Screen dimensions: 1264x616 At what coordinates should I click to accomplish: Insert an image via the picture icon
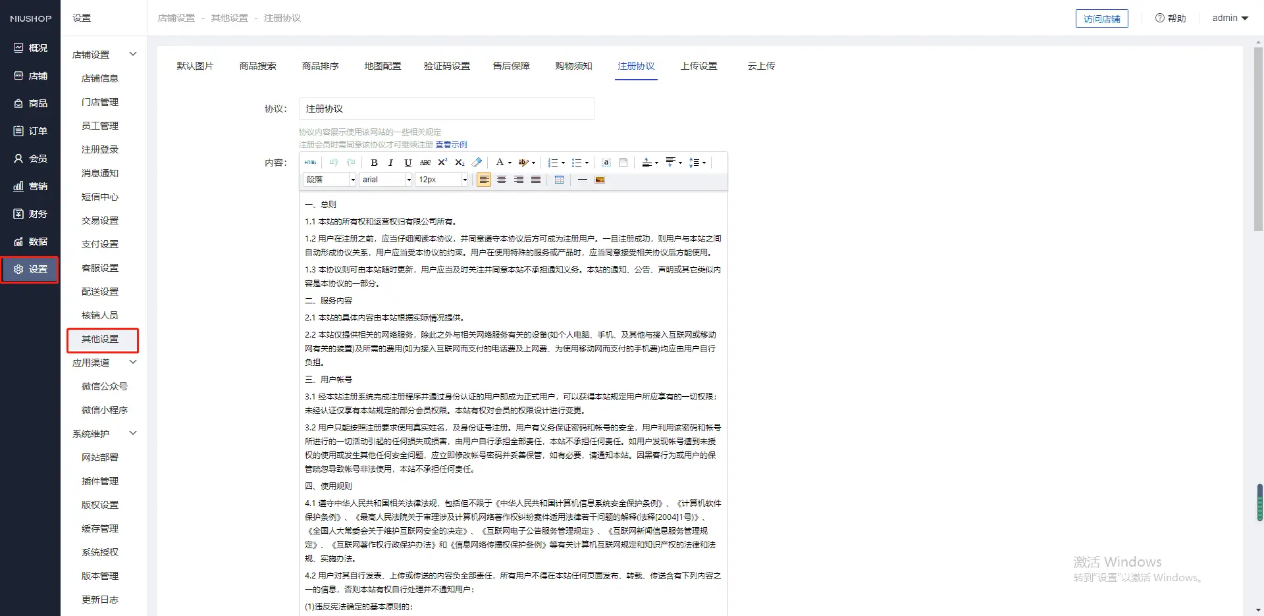pos(600,180)
